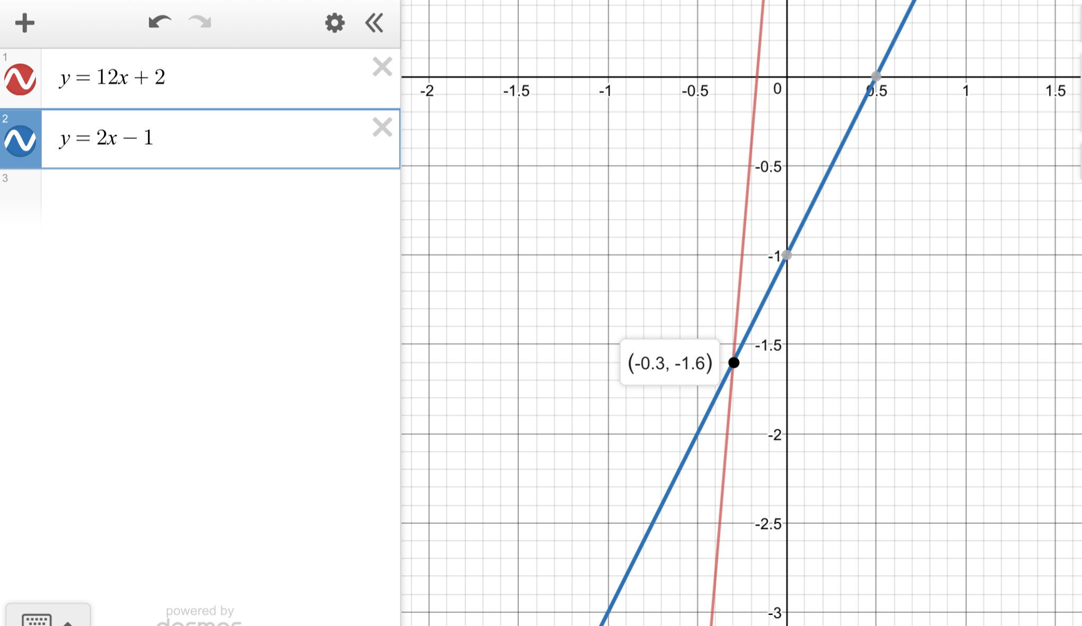Hide the red y = 12x + 2 graph
Screen dimensions: 1082x626
click(20, 79)
